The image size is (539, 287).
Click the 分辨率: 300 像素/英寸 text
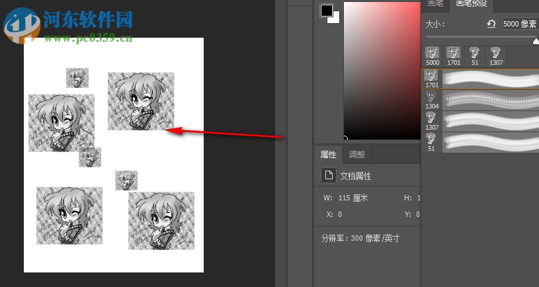(x=360, y=238)
